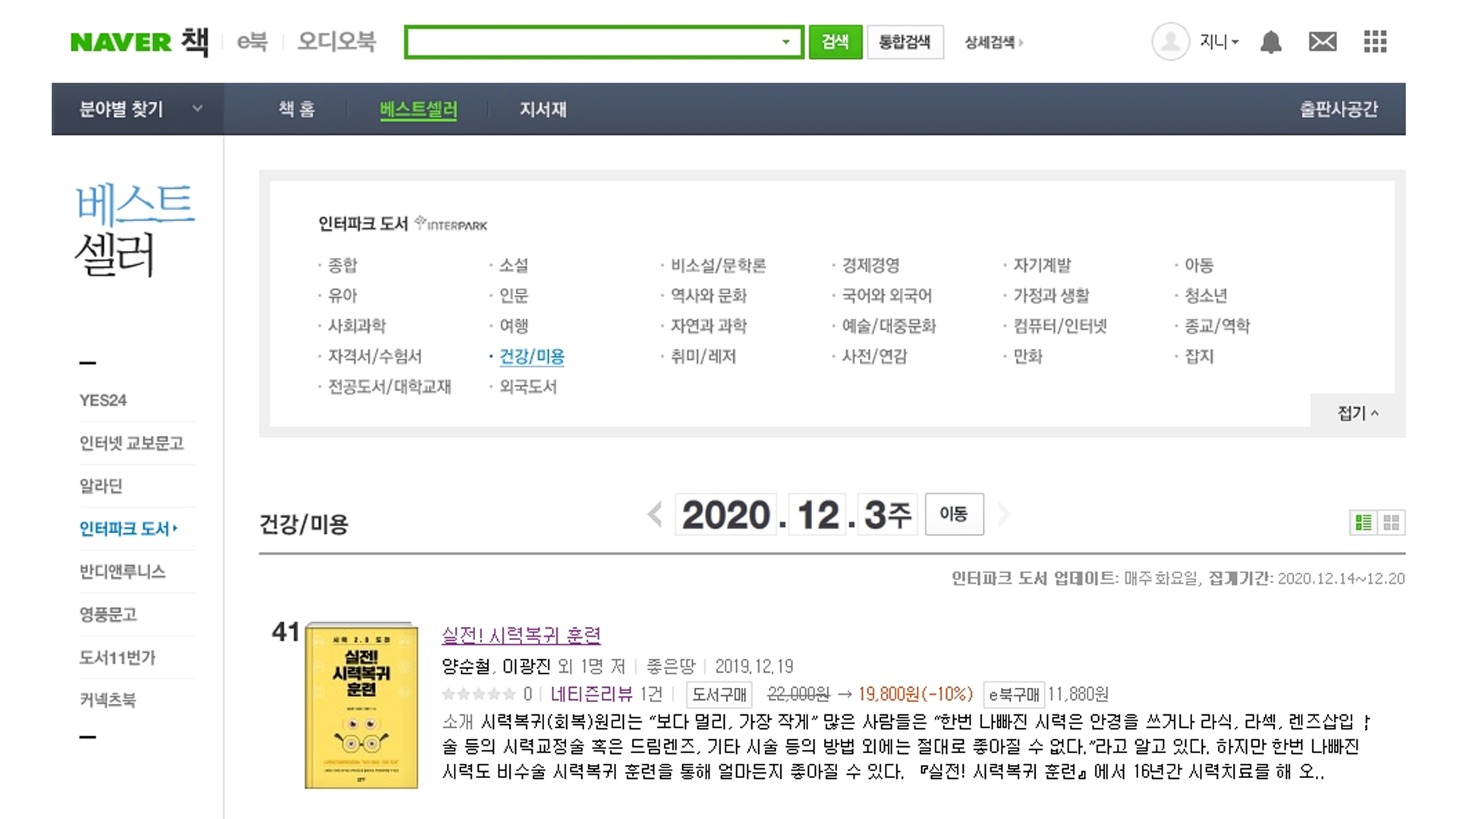Click the book cover thumbnail

pos(361,707)
